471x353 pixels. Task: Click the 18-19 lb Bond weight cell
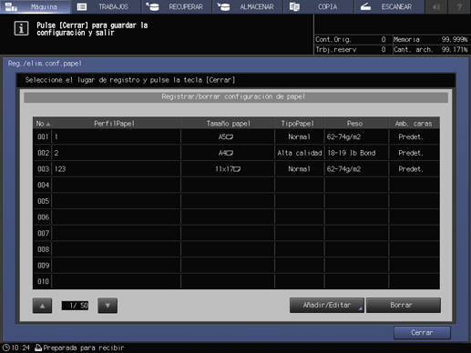click(356, 153)
